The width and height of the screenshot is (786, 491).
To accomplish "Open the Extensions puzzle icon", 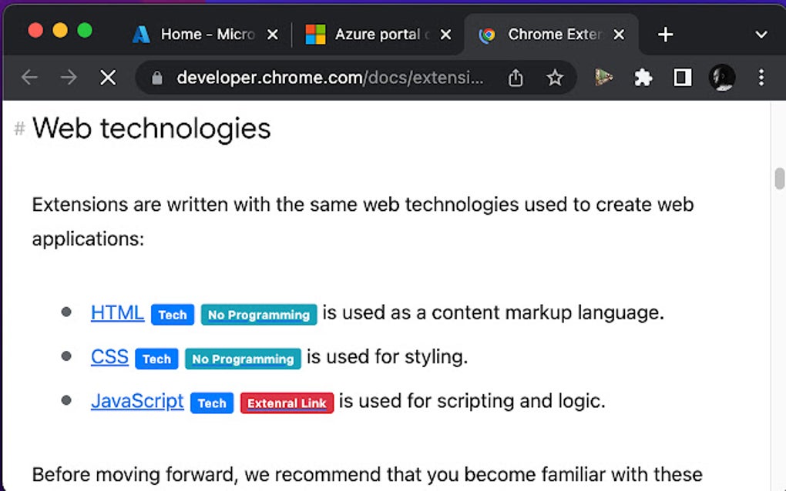I will 643,78.
